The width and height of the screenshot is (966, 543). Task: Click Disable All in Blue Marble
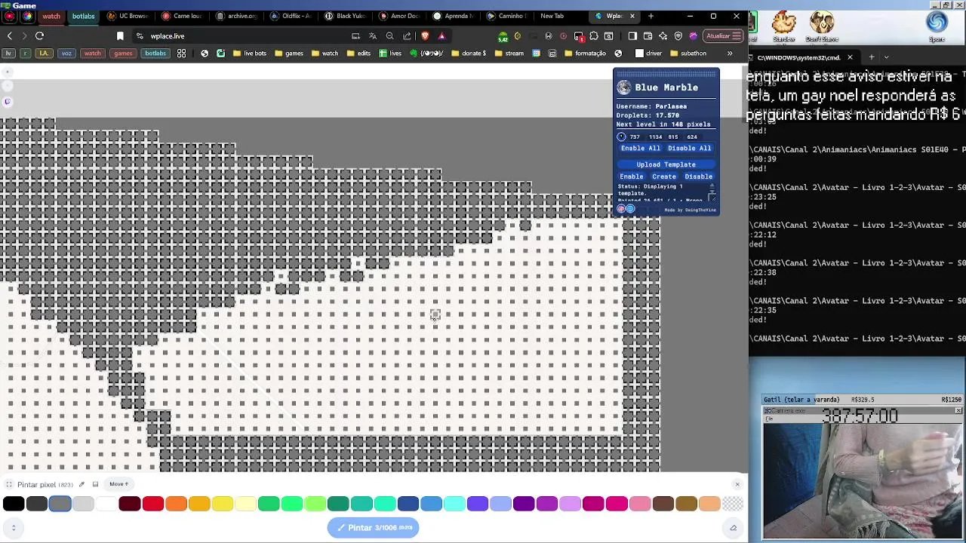689,148
